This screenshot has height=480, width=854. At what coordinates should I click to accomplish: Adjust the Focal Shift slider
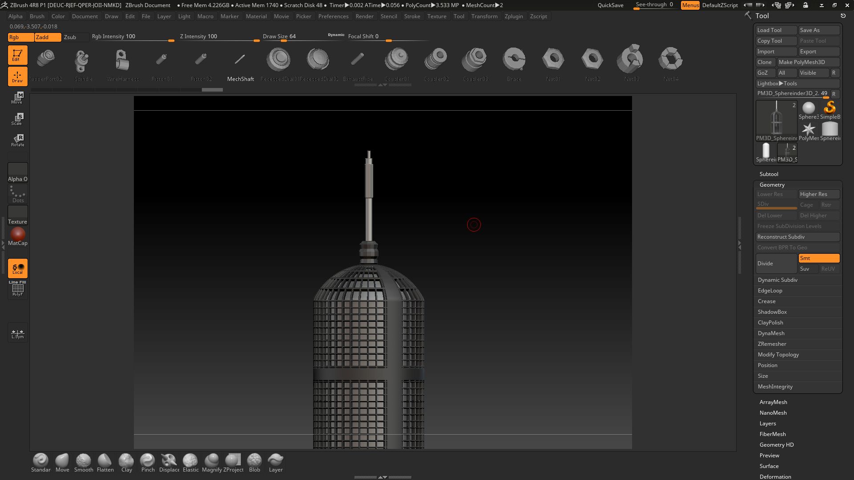click(388, 37)
